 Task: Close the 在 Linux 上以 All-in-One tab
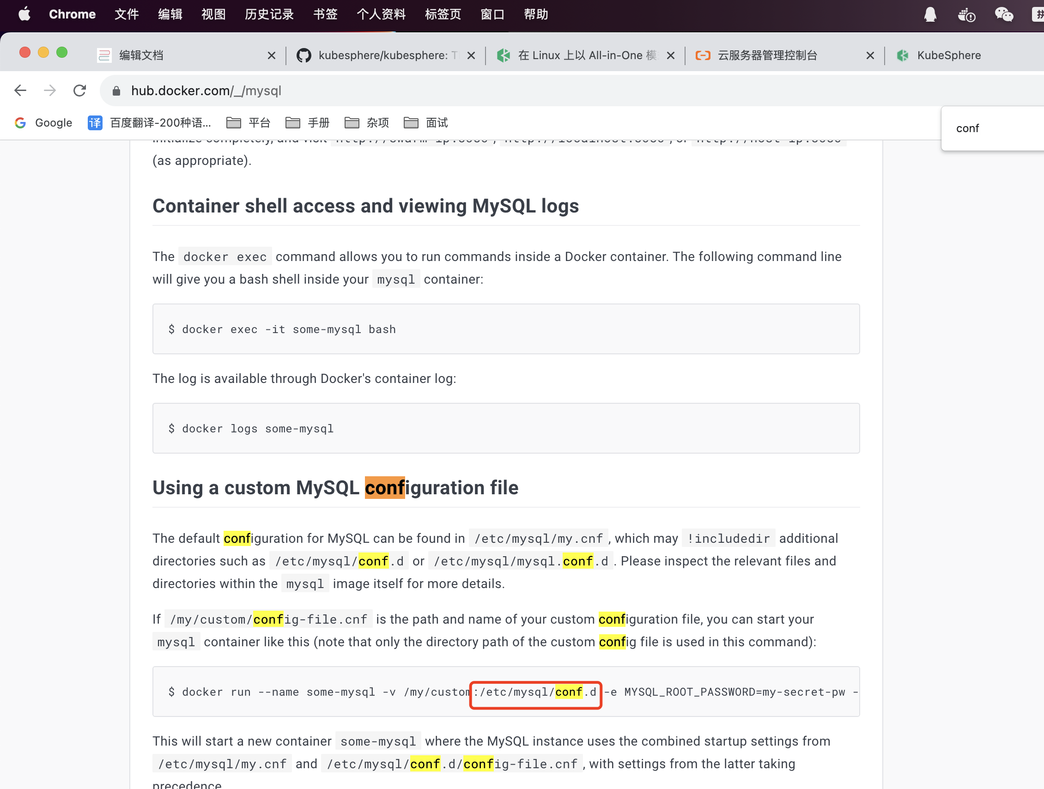click(671, 56)
